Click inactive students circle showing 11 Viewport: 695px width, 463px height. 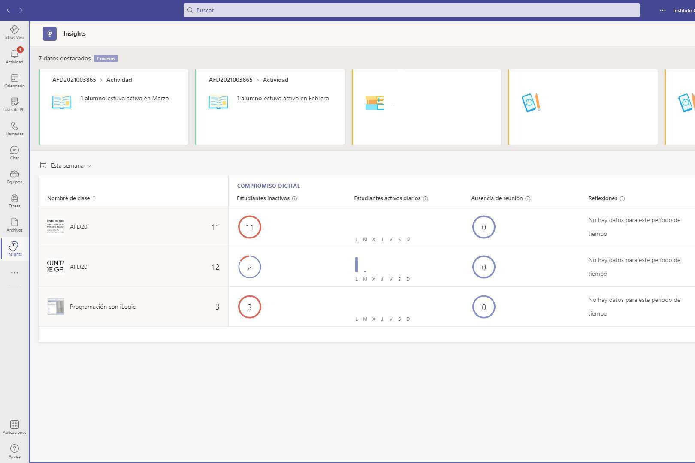(x=249, y=227)
